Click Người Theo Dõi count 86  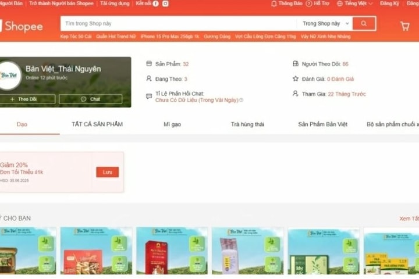click(345, 64)
